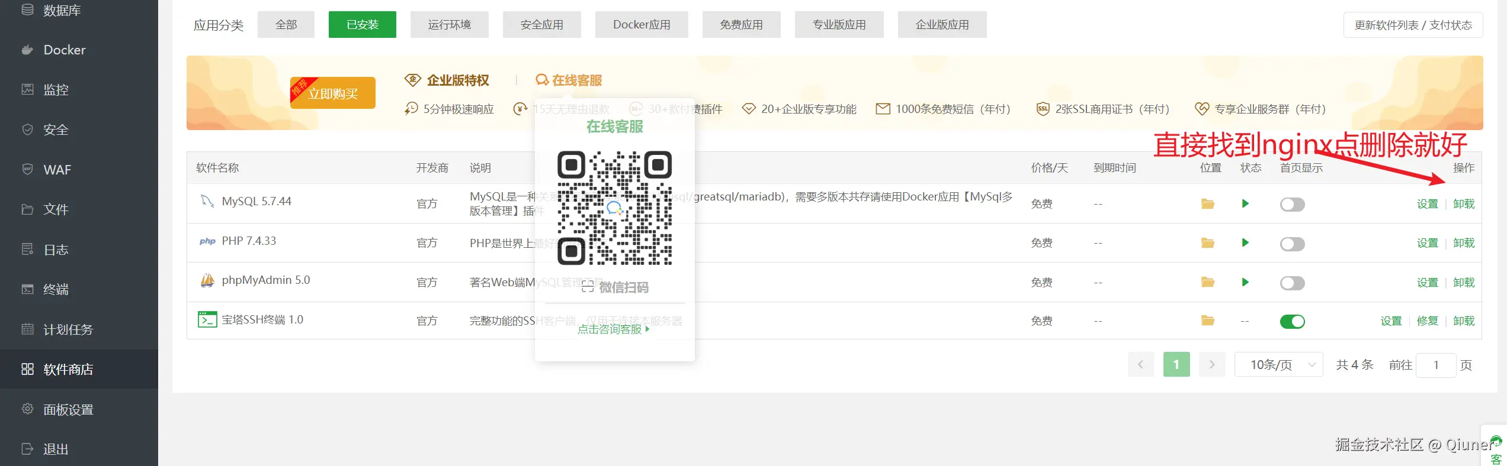Select the 全部 category tab
1507x466 pixels.
pyautogui.click(x=286, y=25)
